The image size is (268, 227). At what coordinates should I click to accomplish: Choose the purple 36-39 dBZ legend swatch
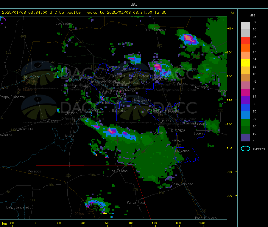(245, 100)
